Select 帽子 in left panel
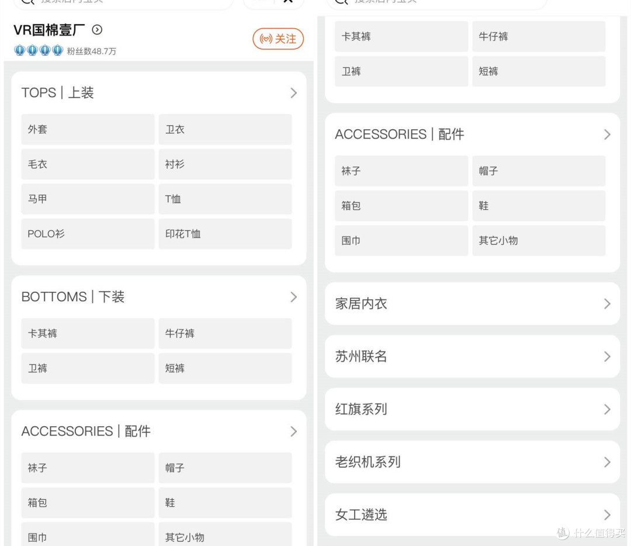The width and height of the screenshot is (631, 546). point(225,468)
